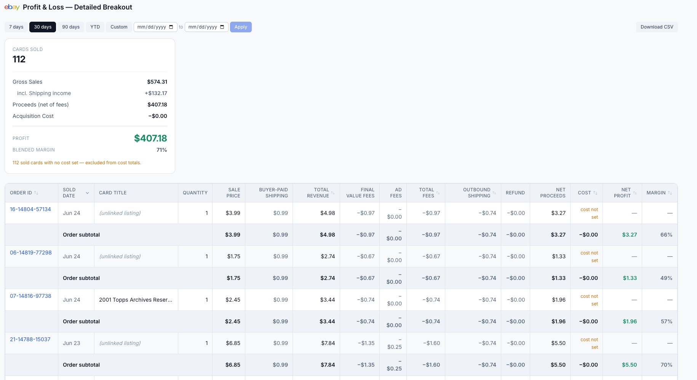Image resolution: width=697 pixels, height=380 pixels.
Task: Sort by Total Revenue column arrows
Action: coord(333,193)
